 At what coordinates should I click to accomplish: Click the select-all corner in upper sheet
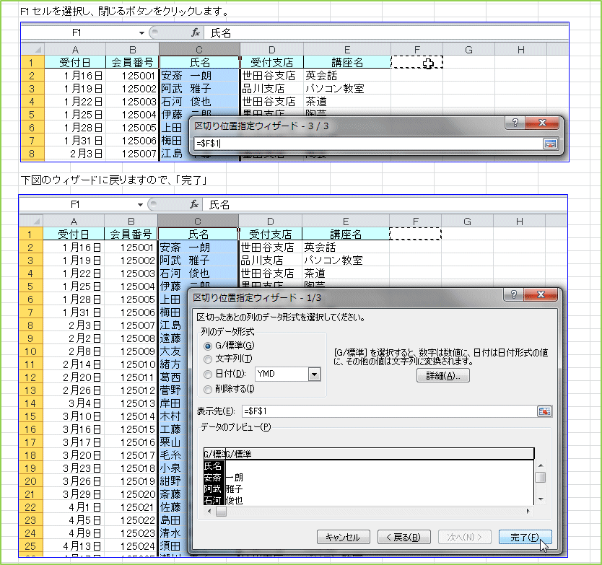click(33, 50)
